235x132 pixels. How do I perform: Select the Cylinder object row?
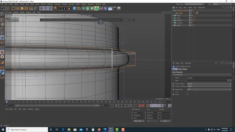(x=180, y=13)
